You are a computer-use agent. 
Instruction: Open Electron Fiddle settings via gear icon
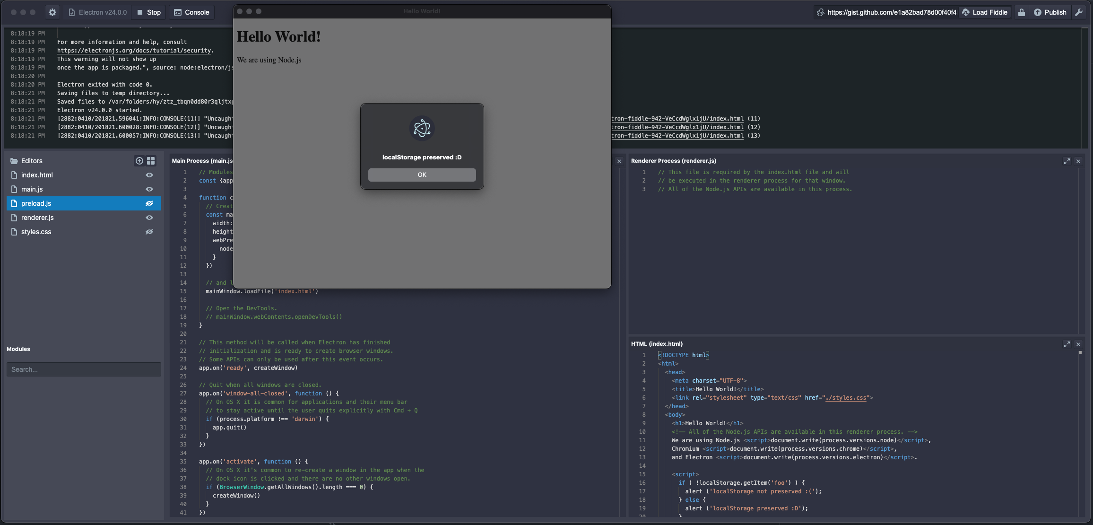point(52,12)
